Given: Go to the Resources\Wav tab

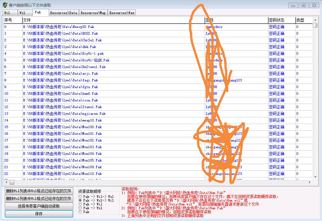Looking at the screenshot, I should tap(122, 13).
